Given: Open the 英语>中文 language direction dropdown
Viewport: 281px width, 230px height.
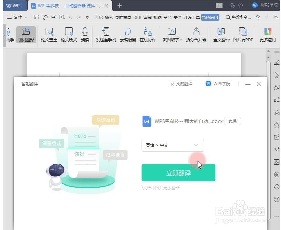Looking at the screenshot, I should pos(172,145).
